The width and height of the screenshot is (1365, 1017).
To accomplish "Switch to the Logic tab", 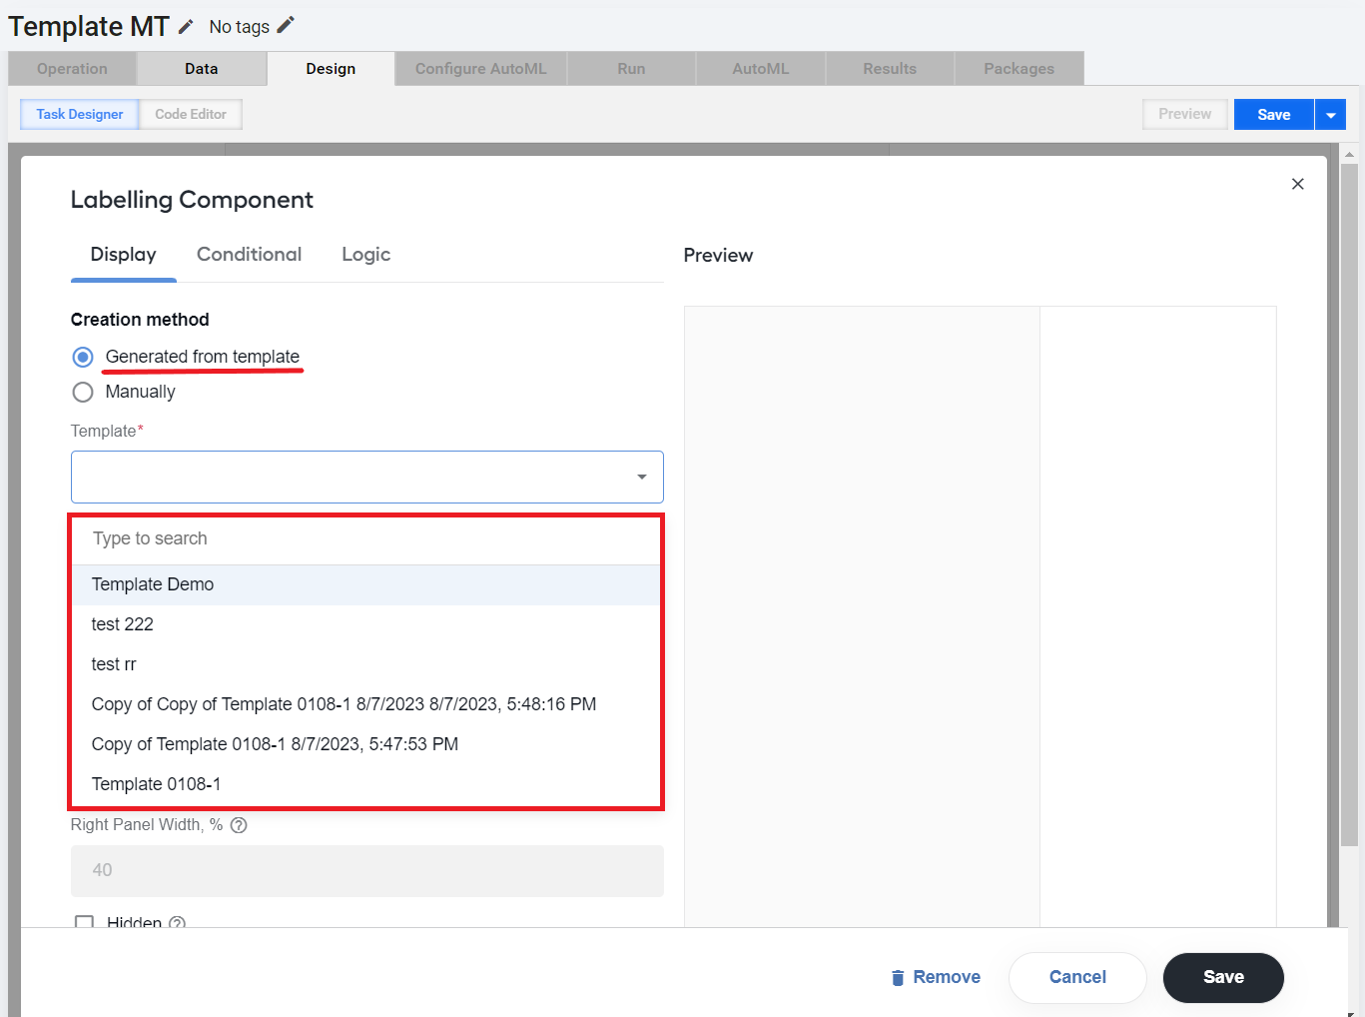I will [x=365, y=255].
